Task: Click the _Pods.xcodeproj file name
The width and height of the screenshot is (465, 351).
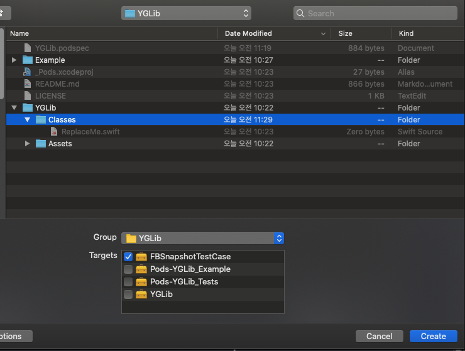Action: (x=64, y=72)
